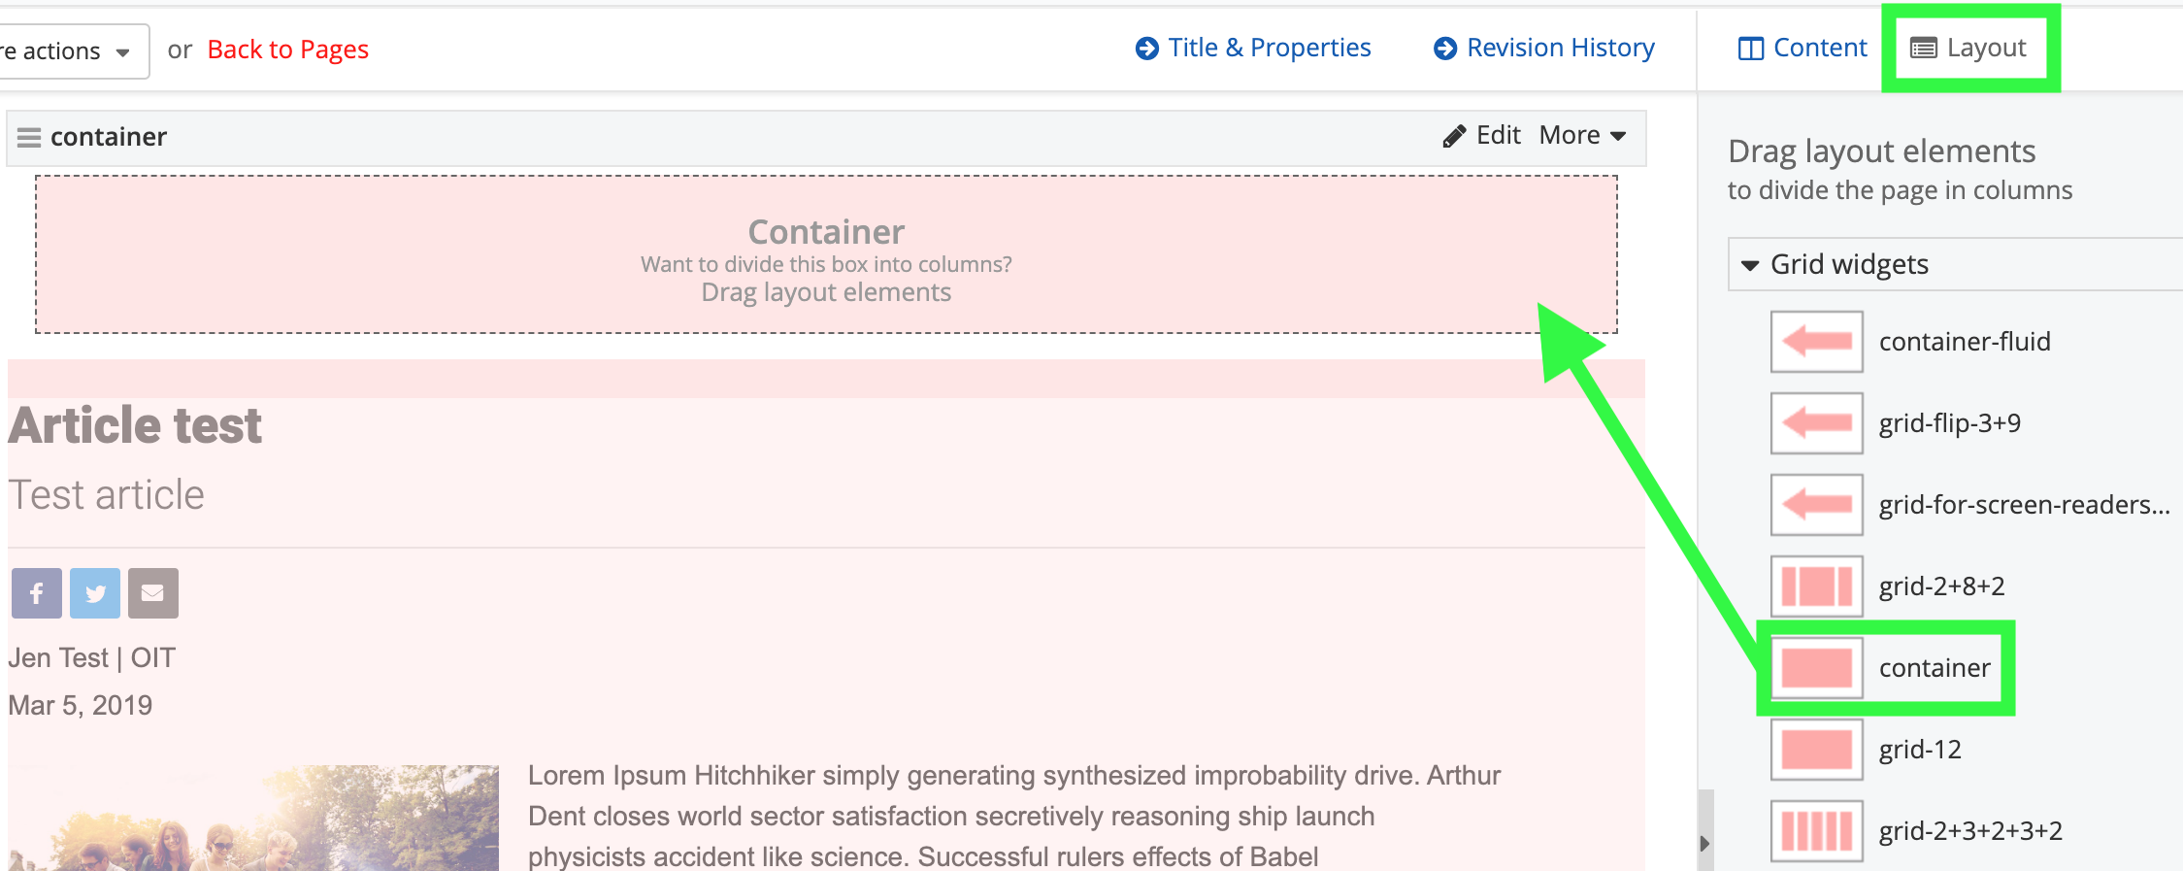Screen dimensions: 2183x871
Task: Click the grid-for-screen-readers label
Action: tap(2024, 505)
